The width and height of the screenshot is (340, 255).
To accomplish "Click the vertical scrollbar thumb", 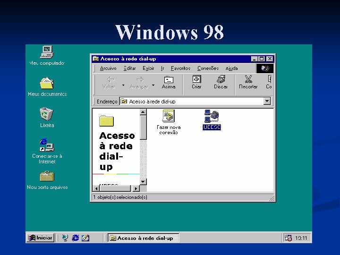I will coord(143,127).
